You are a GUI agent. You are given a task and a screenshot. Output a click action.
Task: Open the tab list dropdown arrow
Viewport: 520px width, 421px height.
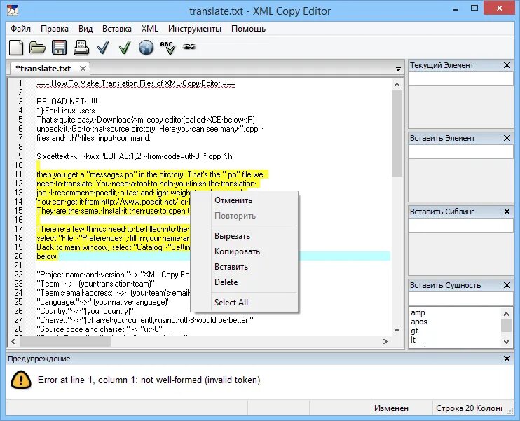398,69
